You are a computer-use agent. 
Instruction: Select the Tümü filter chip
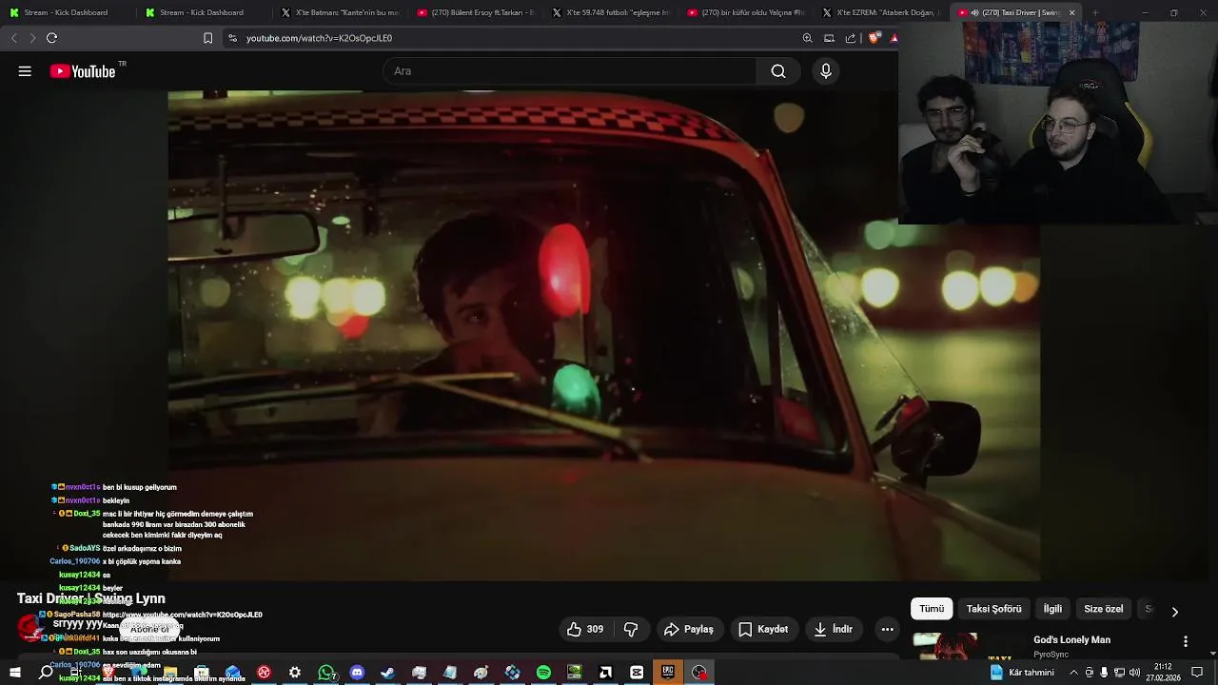click(932, 609)
